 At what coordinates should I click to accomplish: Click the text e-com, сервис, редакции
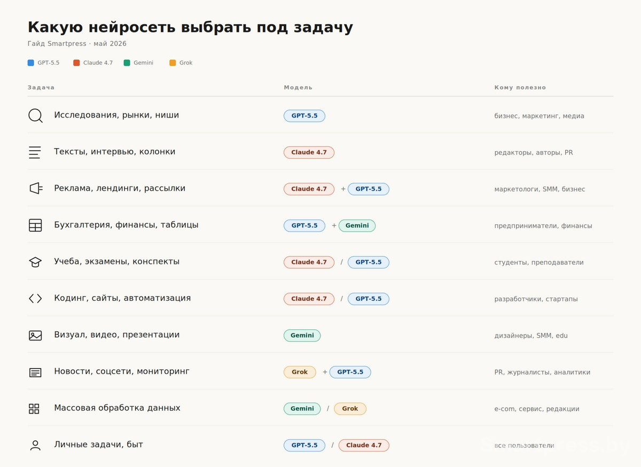click(537, 409)
